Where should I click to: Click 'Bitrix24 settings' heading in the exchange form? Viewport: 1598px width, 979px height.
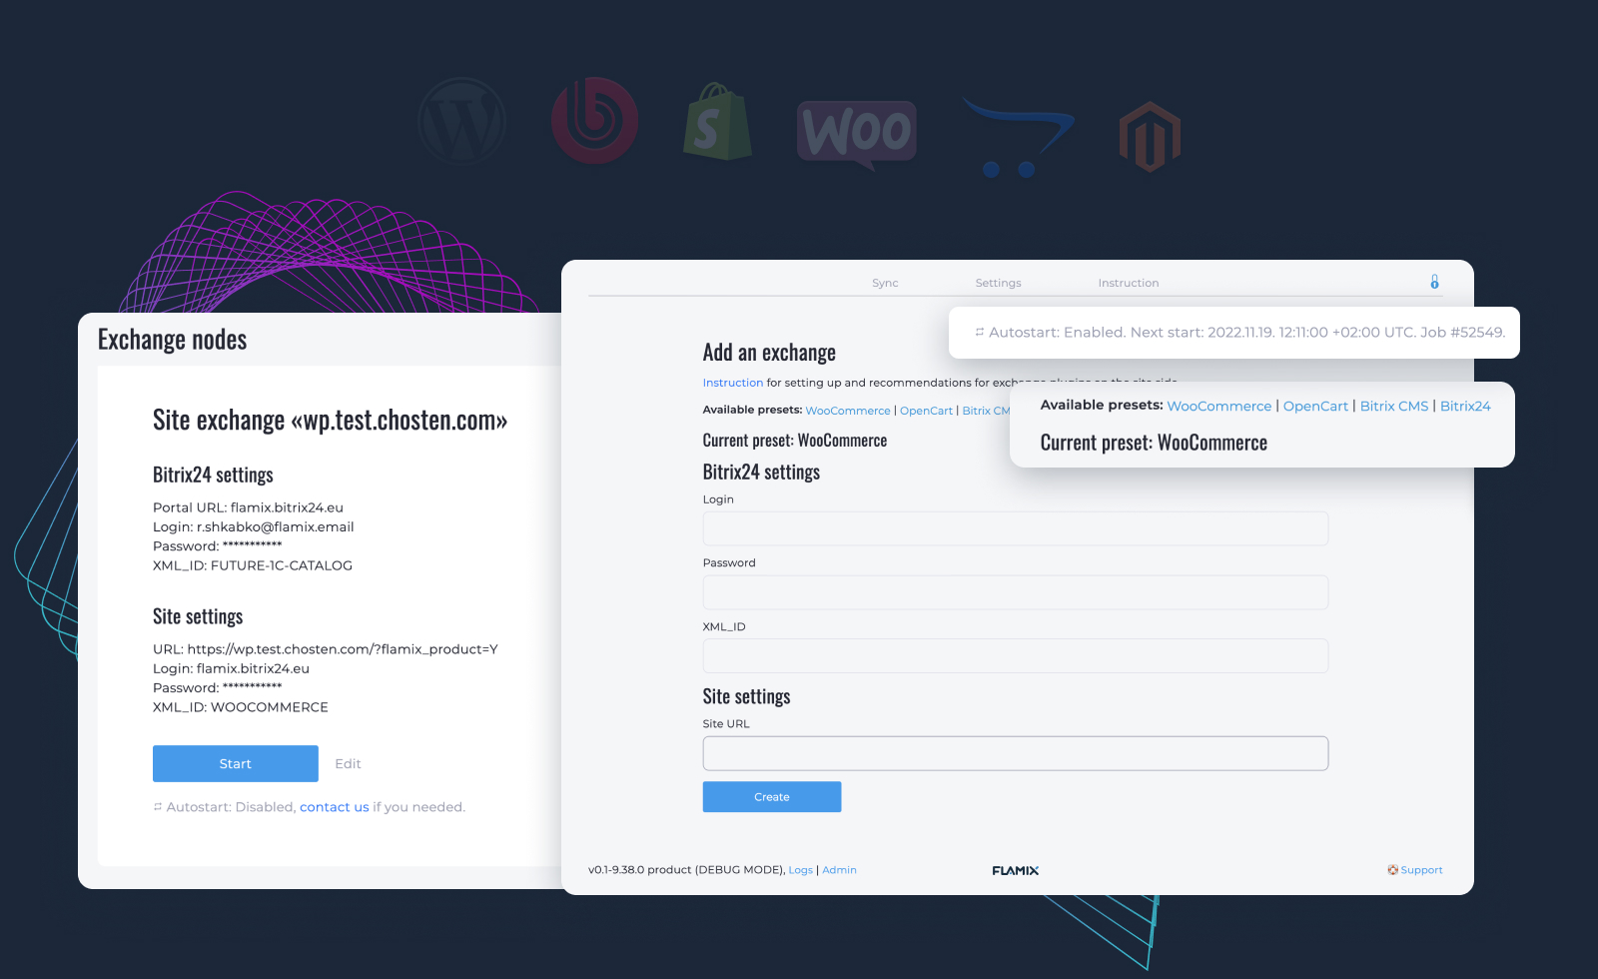761,473
